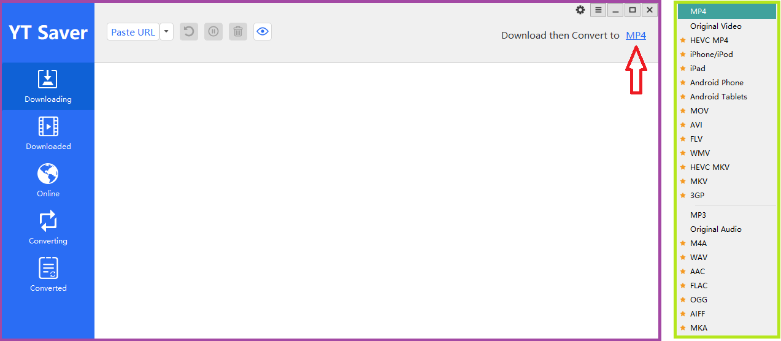Open the hamburger menu icon
This screenshot has width=781, height=341.
598,10
